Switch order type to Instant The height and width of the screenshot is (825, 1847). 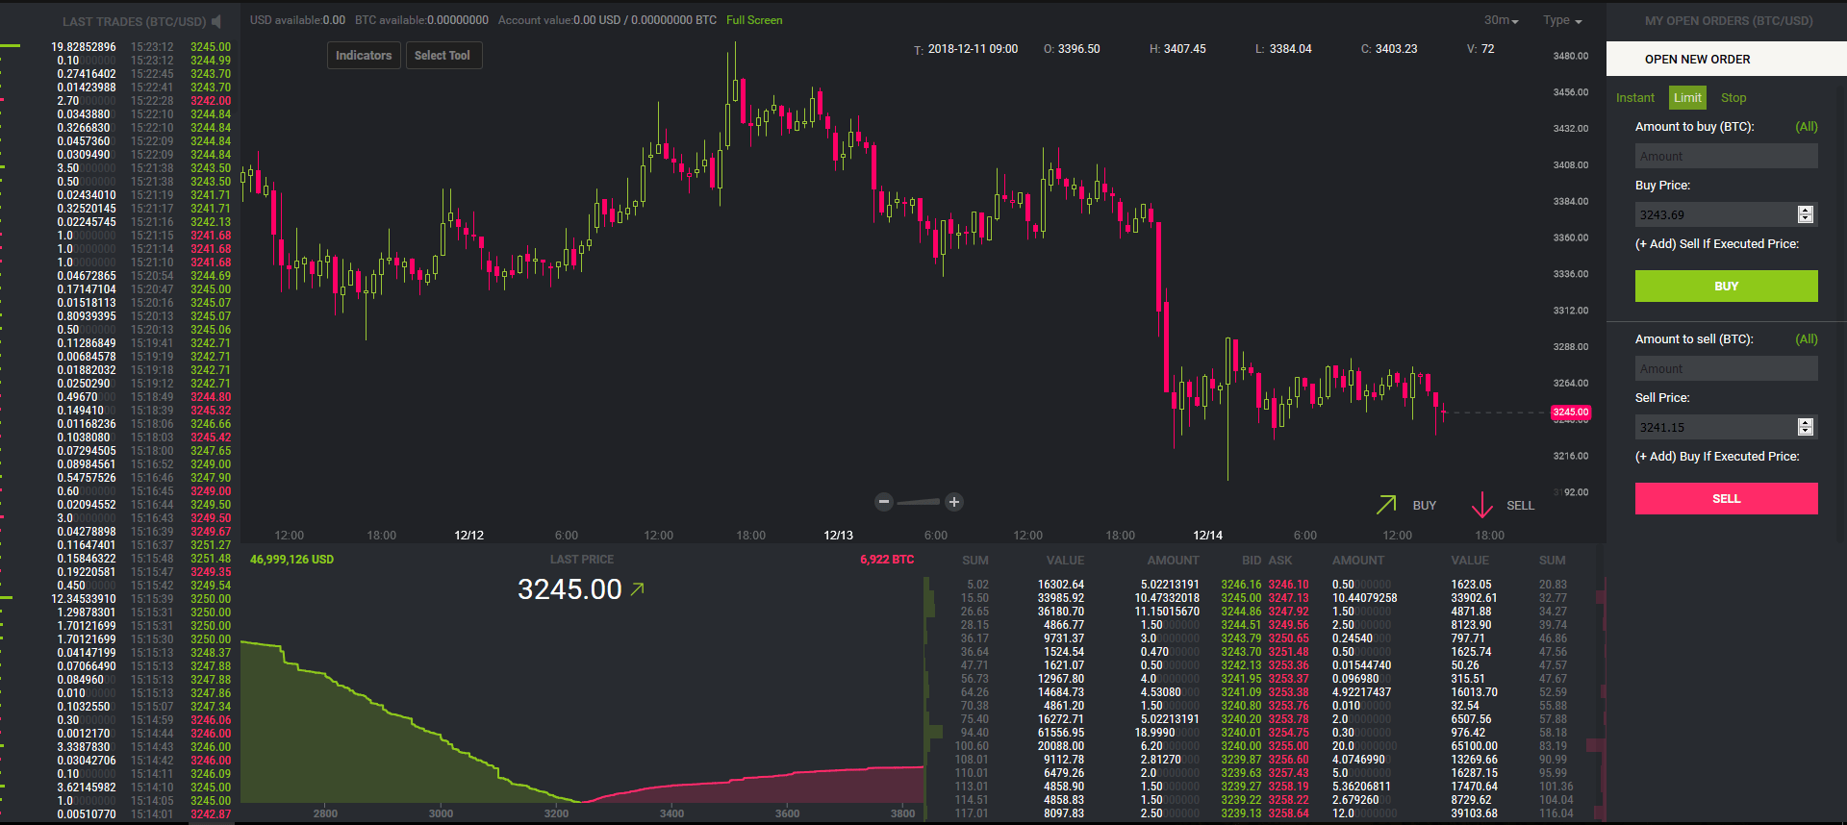1634,98
